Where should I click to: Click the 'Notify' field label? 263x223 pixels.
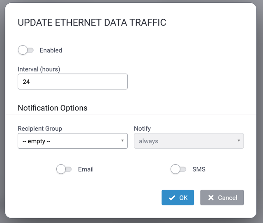click(x=143, y=129)
